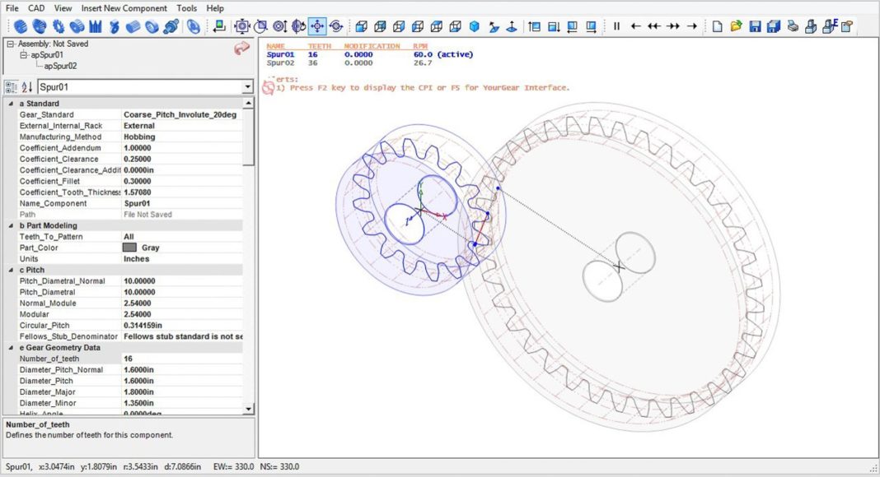Collapse the Assembly: Not Saved tree node

pyautogui.click(x=10, y=44)
